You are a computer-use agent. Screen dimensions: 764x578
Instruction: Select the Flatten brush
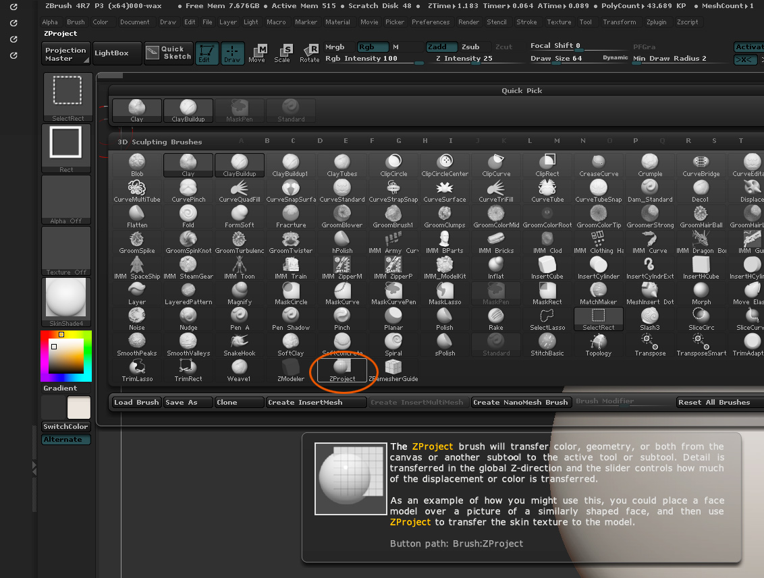pyautogui.click(x=137, y=216)
